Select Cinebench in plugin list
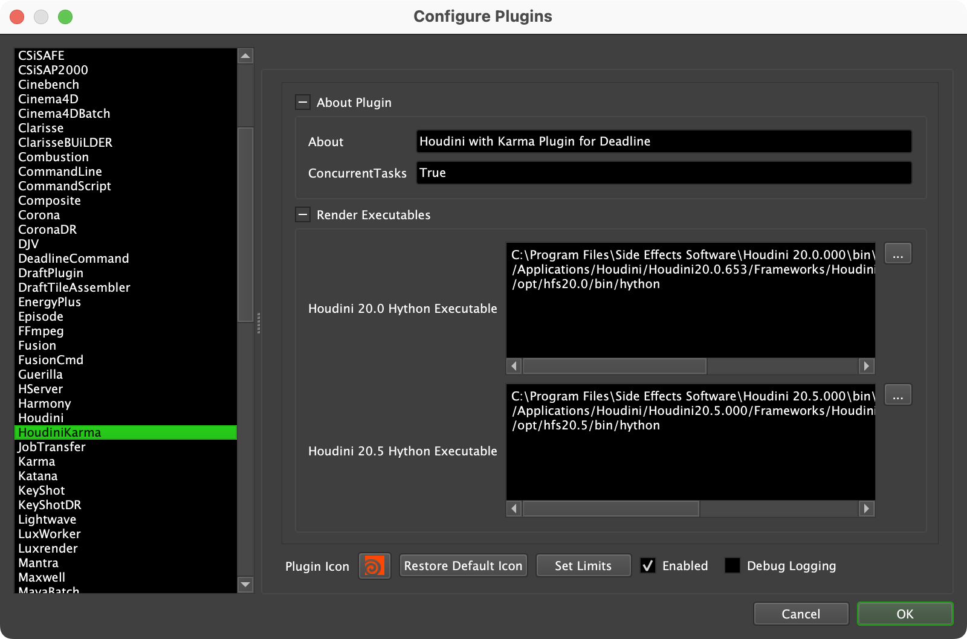 click(126, 85)
